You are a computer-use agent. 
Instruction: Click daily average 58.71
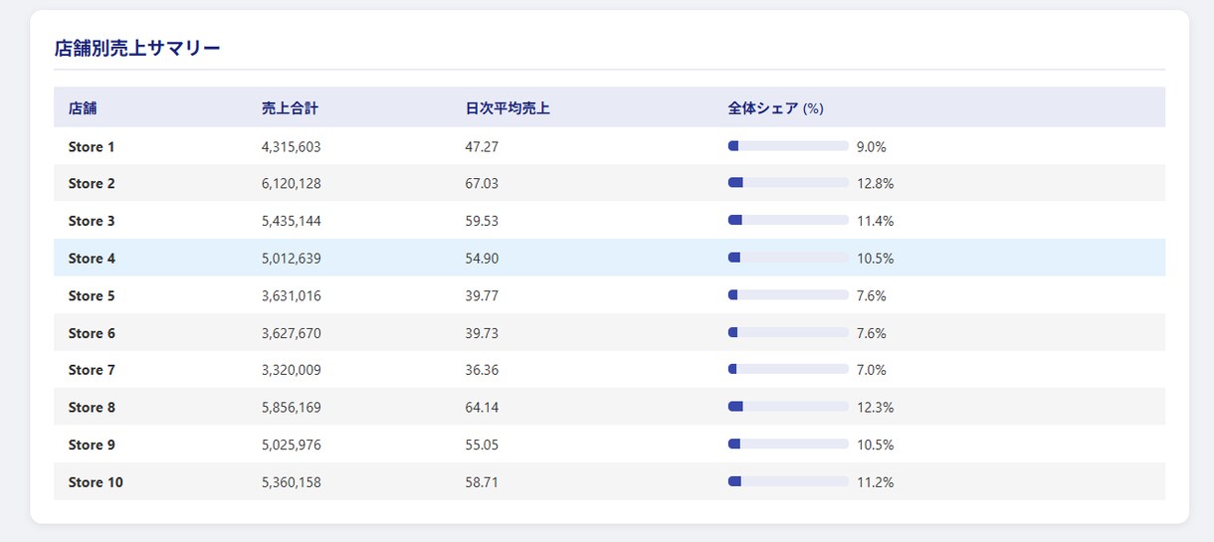(482, 481)
